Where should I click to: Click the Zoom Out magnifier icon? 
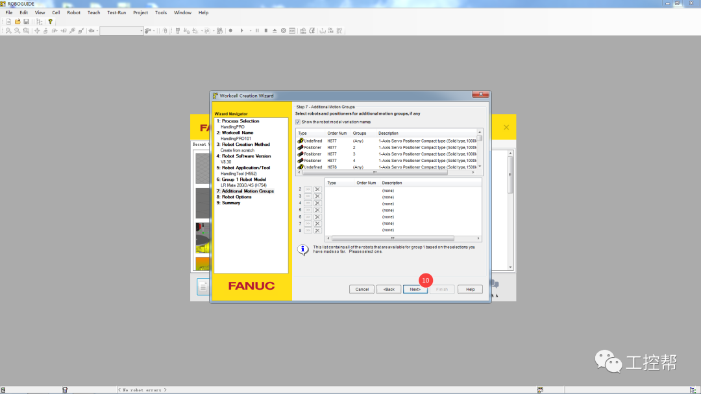(17, 31)
